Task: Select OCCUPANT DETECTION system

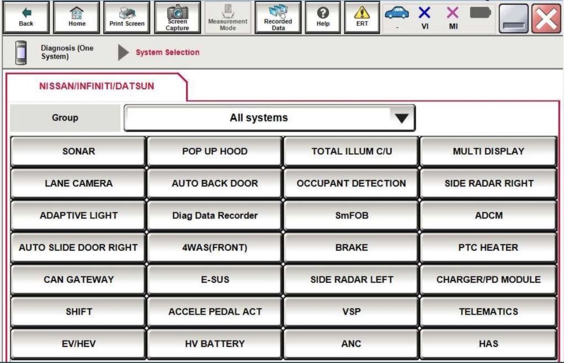Action: (x=351, y=183)
